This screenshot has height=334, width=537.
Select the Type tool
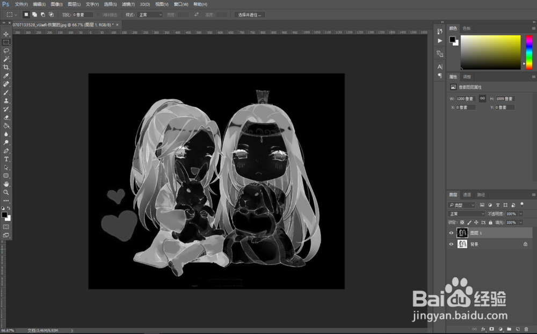tap(6, 159)
